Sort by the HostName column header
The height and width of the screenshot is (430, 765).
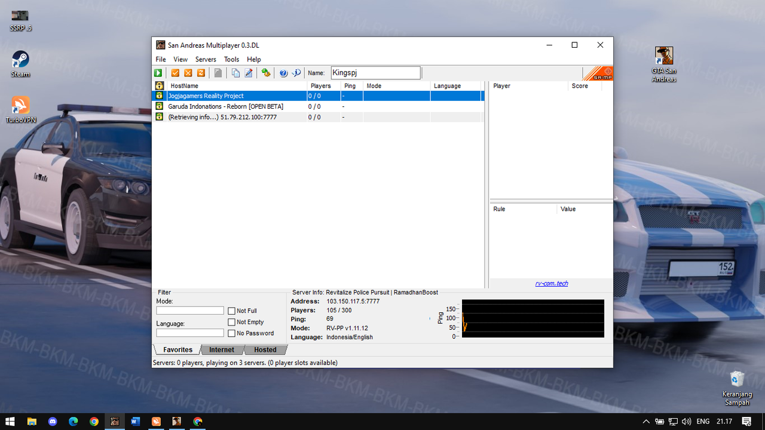[x=237, y=86]
